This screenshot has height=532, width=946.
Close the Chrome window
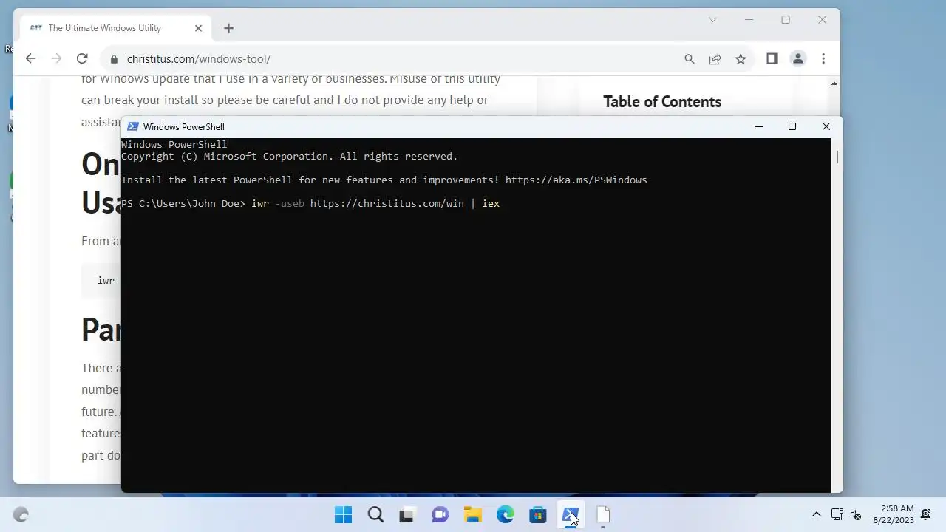pyautogui.click(x=822, y=20)
